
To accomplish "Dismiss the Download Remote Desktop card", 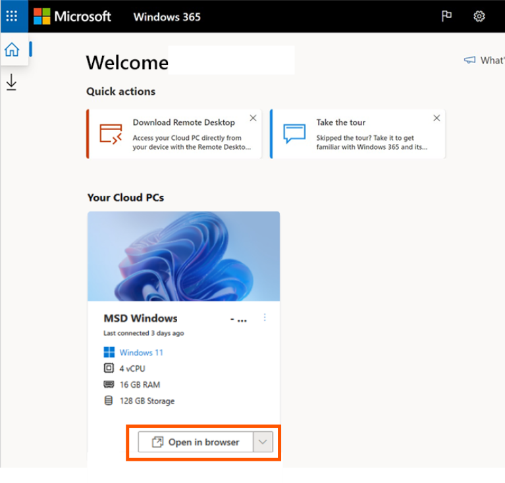I will click(x=253, y=118).
